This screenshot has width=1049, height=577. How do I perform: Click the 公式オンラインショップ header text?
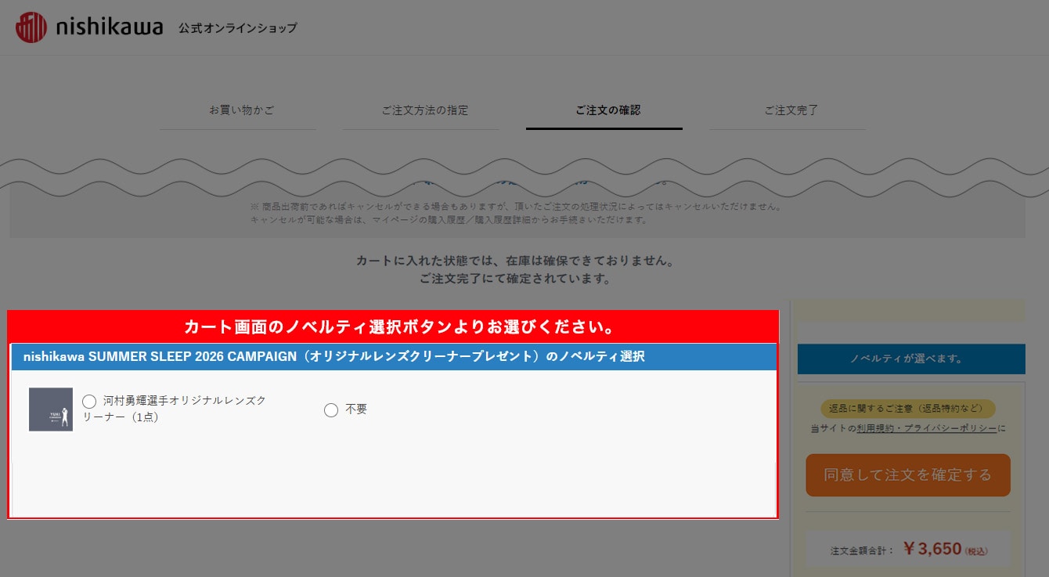pyautogui.click(x=237, y=28)
